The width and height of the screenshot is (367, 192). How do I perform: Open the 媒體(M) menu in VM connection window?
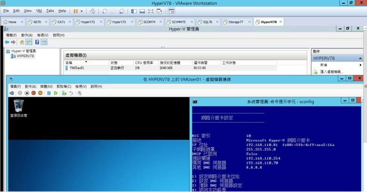click(47, 86)
